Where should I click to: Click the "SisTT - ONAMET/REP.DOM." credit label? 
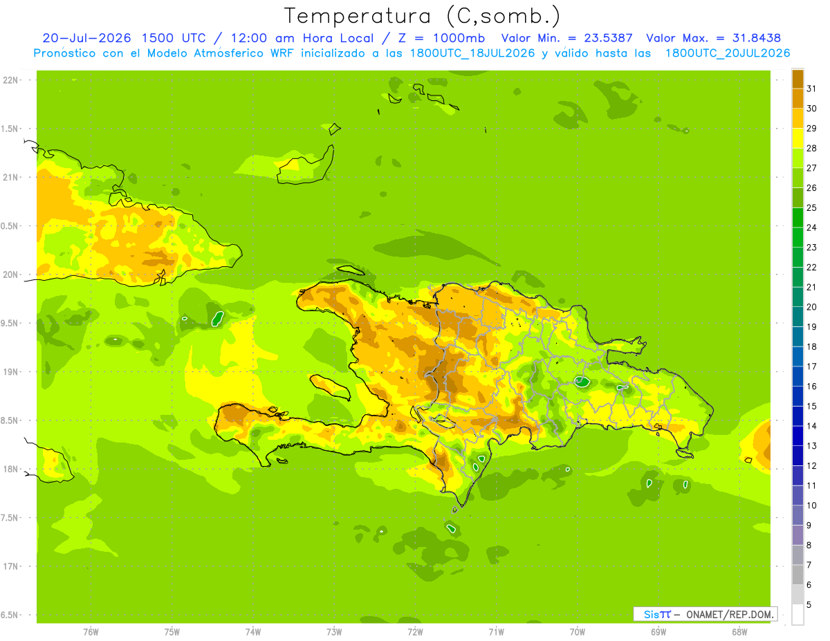click(705, 614)
